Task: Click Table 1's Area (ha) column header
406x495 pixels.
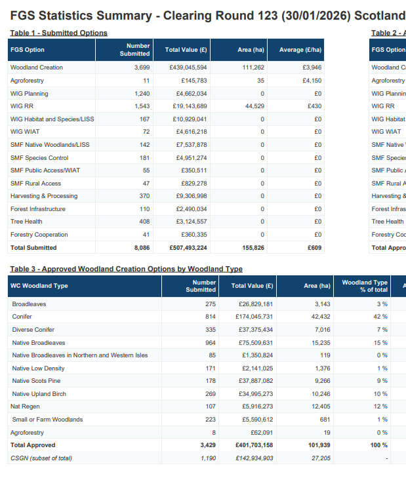Action: pyautogui.click(x=251, y=50)
